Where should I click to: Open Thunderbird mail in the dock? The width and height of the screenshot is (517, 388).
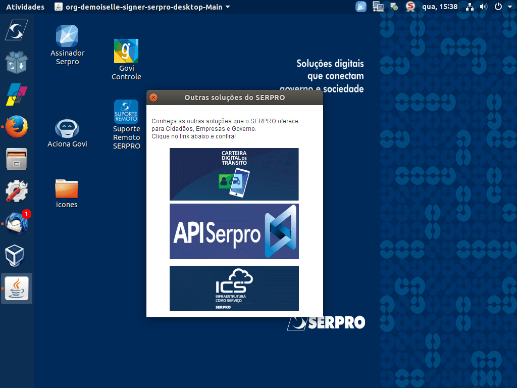[x=17, y=224]
